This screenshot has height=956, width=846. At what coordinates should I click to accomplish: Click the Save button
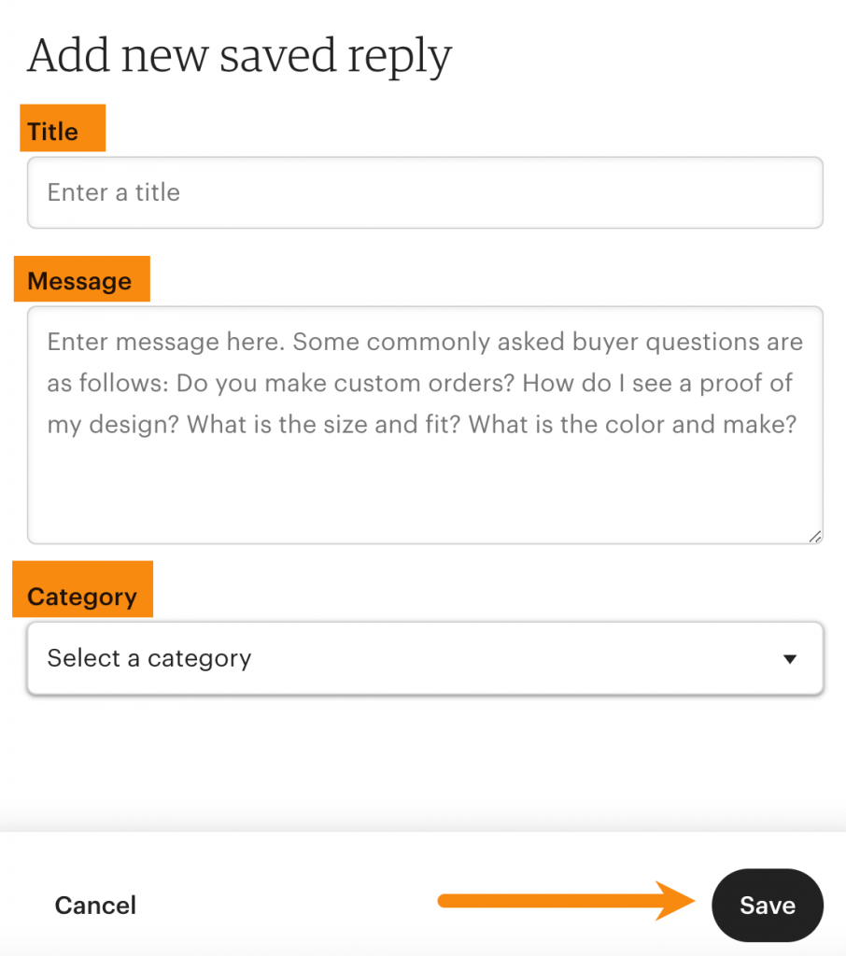[x=768, y=905]
